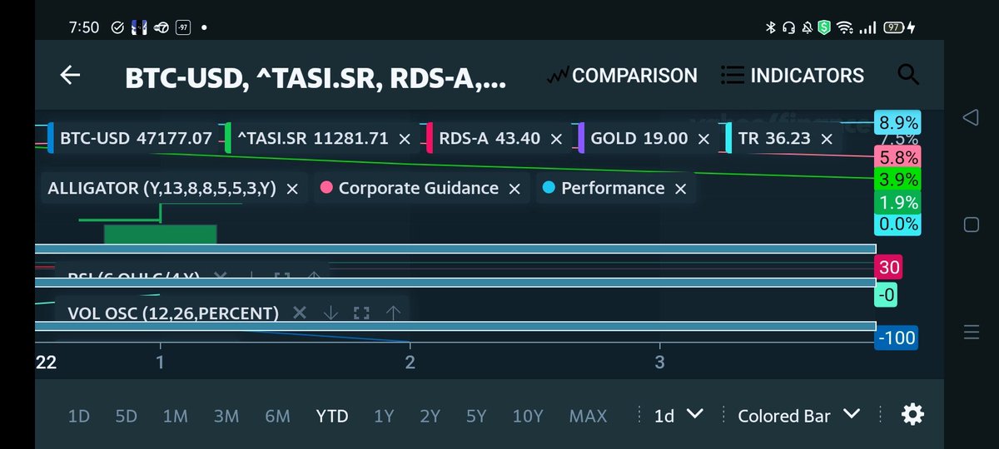
Task: Open chart settings gear
Action: (912, 414)
